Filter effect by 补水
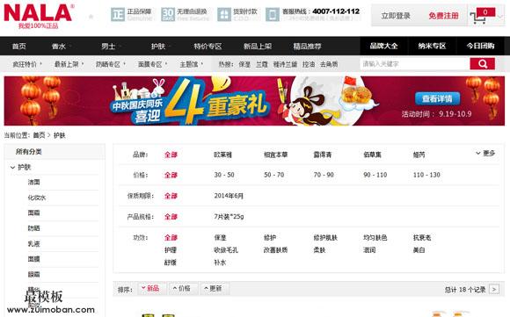This screenshot has height=317, width=510. [x=220, y=263]
